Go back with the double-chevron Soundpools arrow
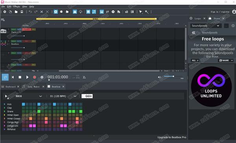Screen dimensions: 236x143 pyautogui.click(x=194, y=32)
